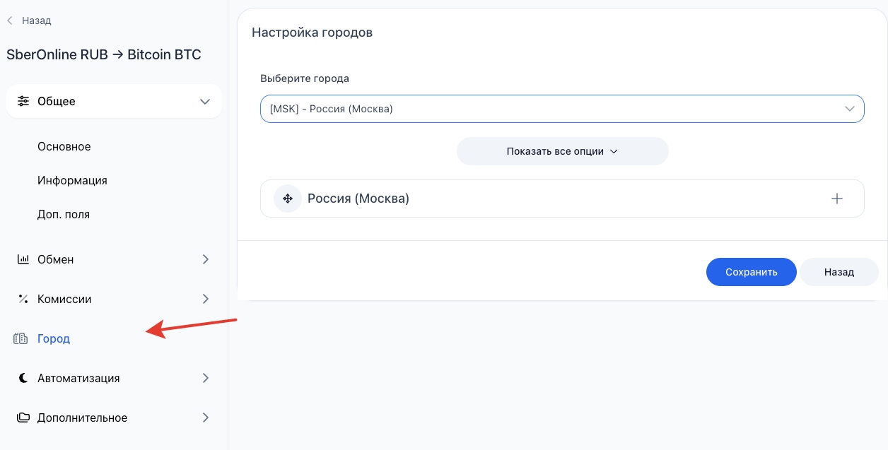Collapse the Общее section chevron
This screenshot has height=450, width=888.
tap(205, 101)
